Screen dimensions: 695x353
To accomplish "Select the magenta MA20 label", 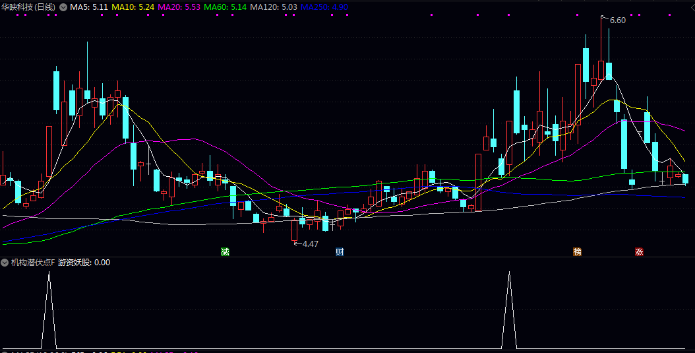I will (x=179, y=7).
